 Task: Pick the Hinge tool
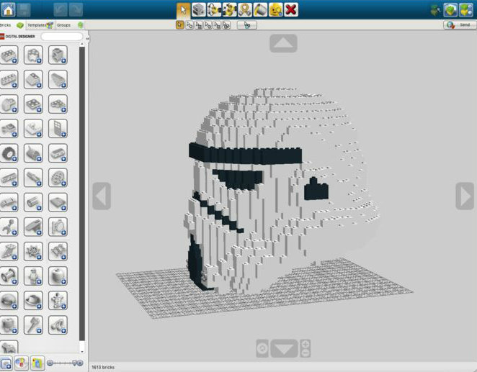pyautogui.click(x=214, y=10)
